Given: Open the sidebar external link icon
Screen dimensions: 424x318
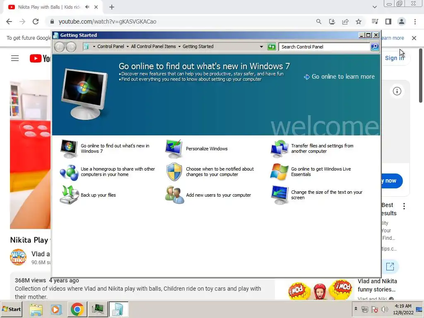Looking at the screenshot, I should click(x=390, y=267).
